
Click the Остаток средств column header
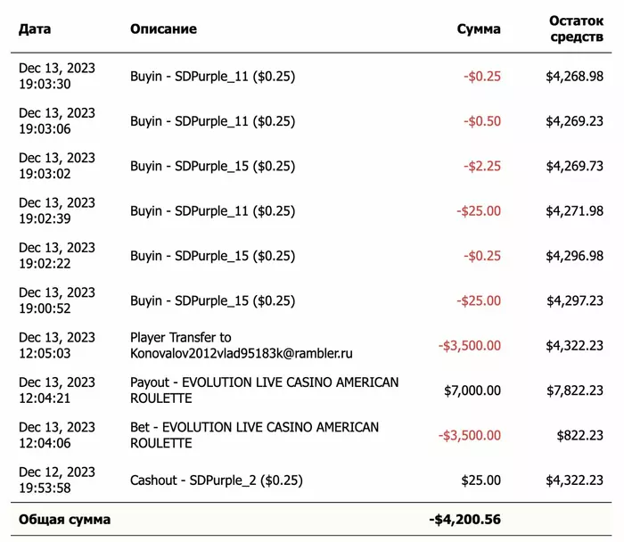(x=576, y=29)
